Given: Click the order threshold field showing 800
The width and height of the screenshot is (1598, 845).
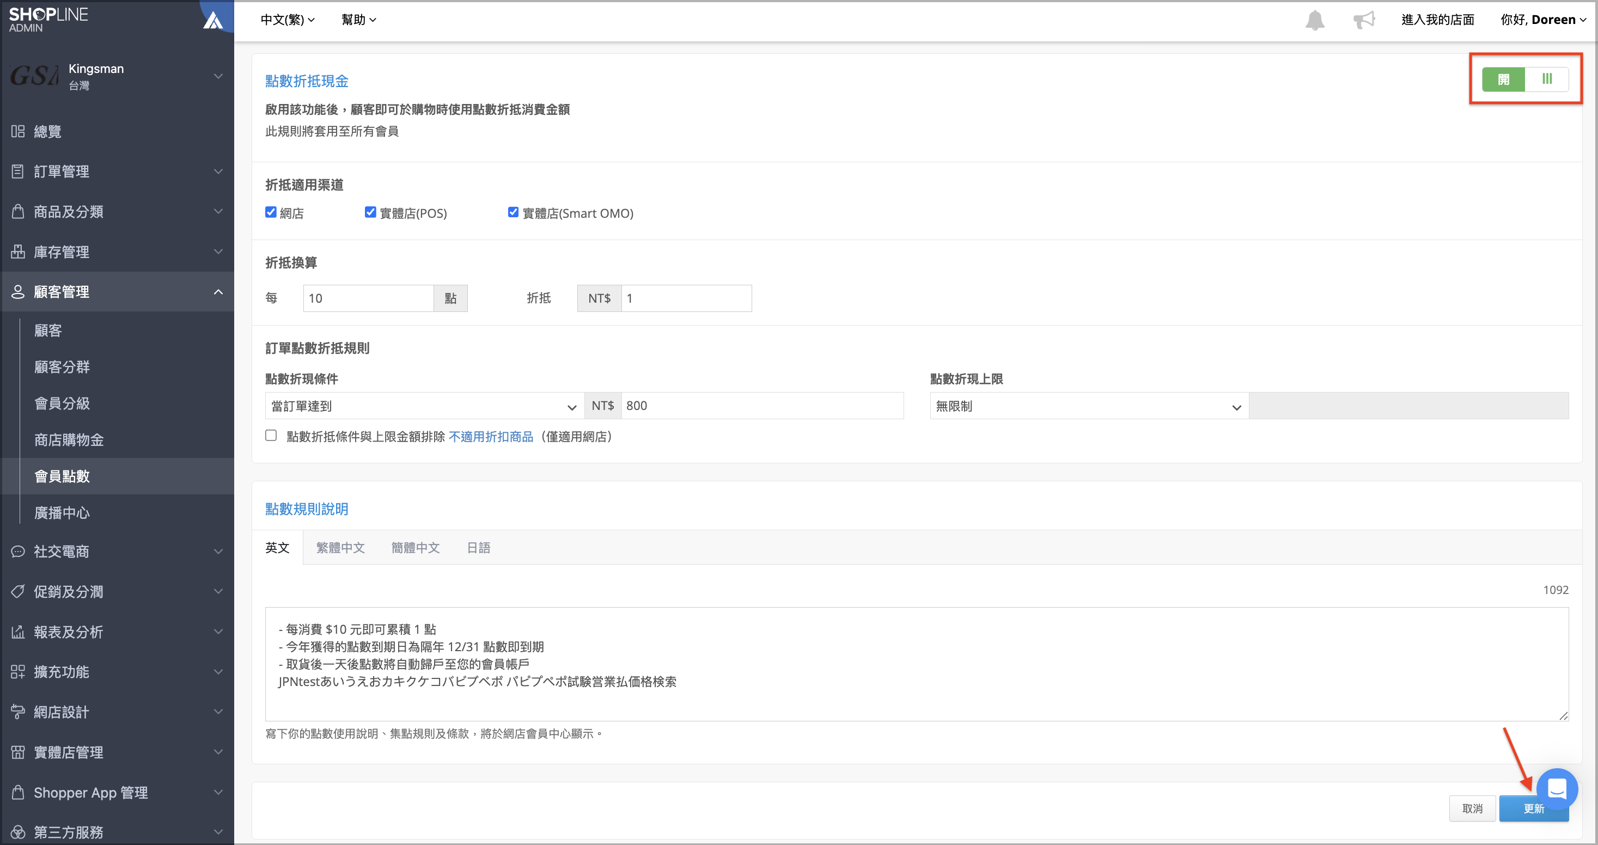Looking at the screenshot, I should (763, 406).
